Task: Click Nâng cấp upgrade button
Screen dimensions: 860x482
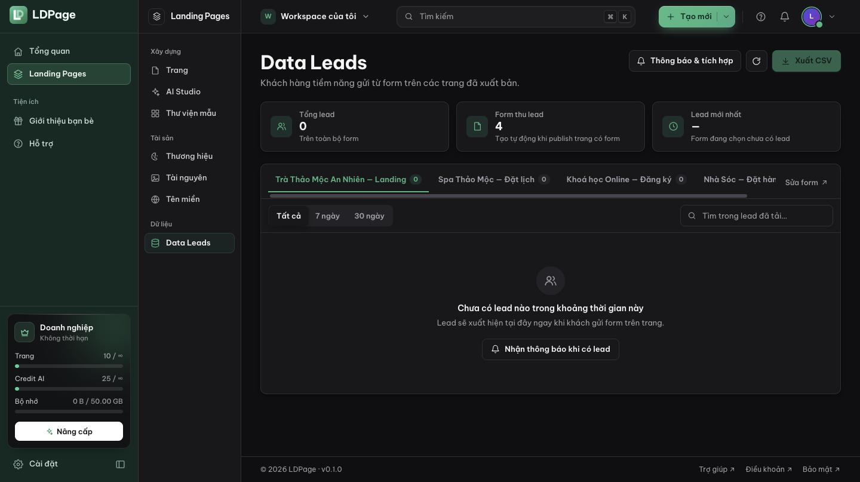Action: [x=69, y=431]
